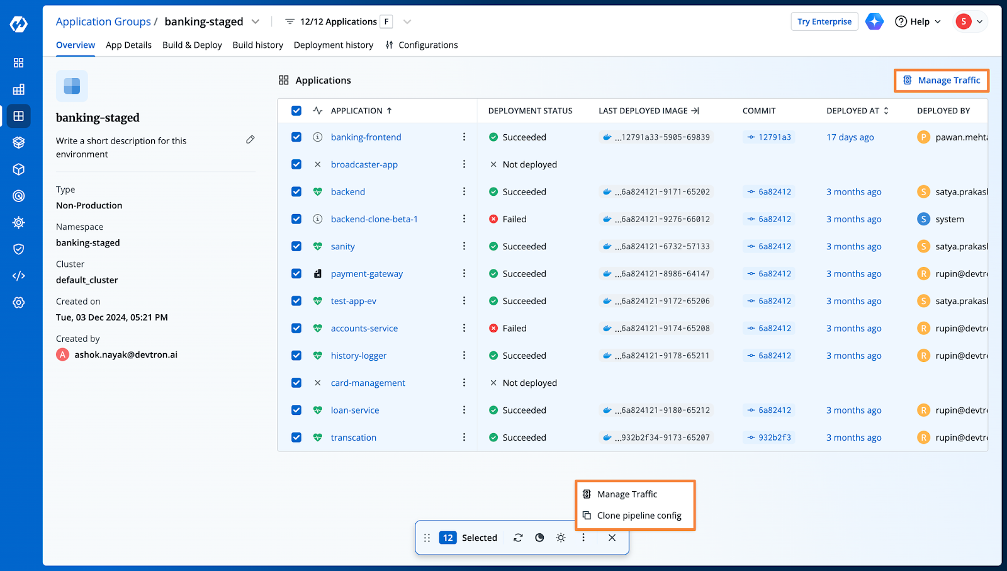Expand the banking-staged environment dropdown
Image resolution: width=1007 pixels, height=571 pixels.
click(x=256, y=21)
